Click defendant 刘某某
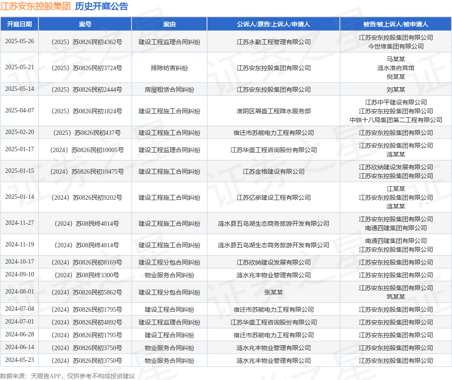Viewport: 452px width, 380px height. click(x=396, y=89)
